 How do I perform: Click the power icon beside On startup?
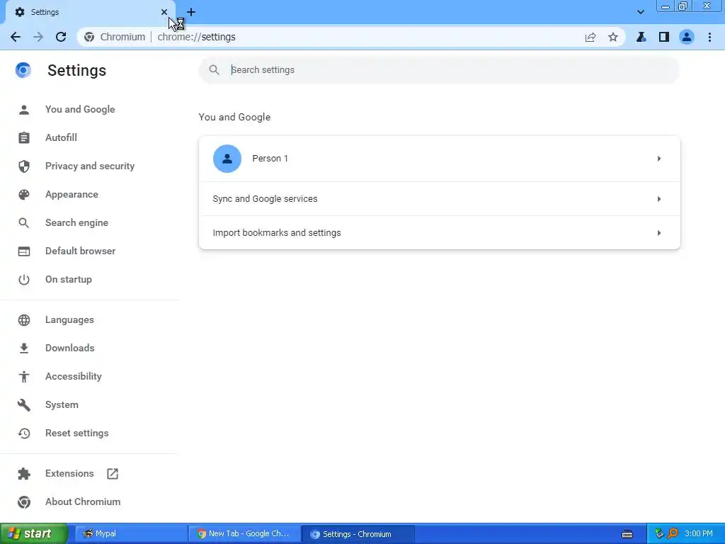[x=24, y=280]
